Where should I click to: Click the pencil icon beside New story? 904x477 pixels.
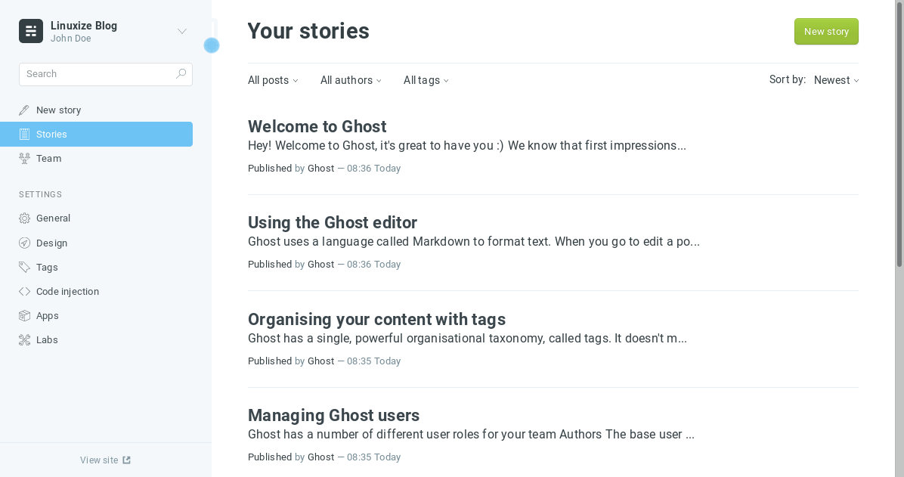[24, 110]
